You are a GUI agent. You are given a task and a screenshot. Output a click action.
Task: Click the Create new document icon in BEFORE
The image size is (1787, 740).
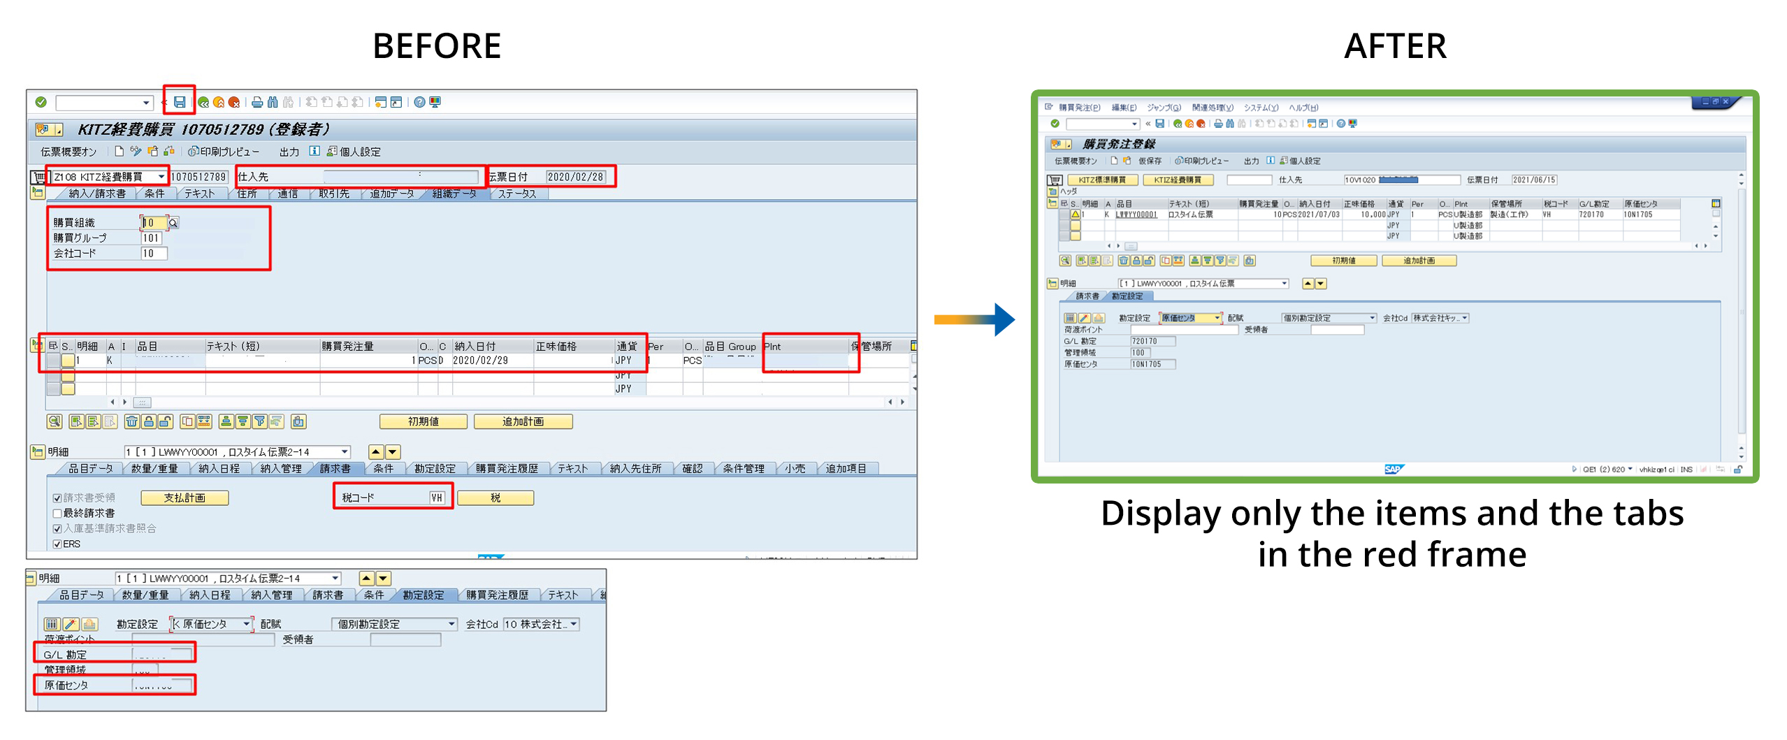click(120, 151)
